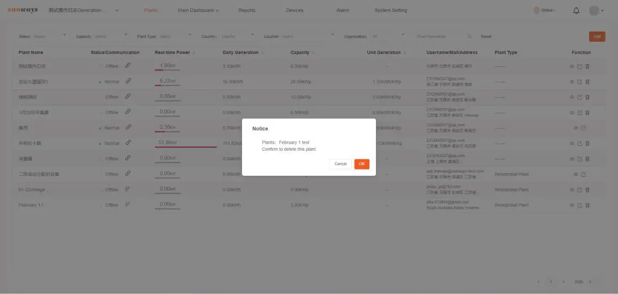
Task: Open the Status filter dropdown
Action: (x=50, y=36)
